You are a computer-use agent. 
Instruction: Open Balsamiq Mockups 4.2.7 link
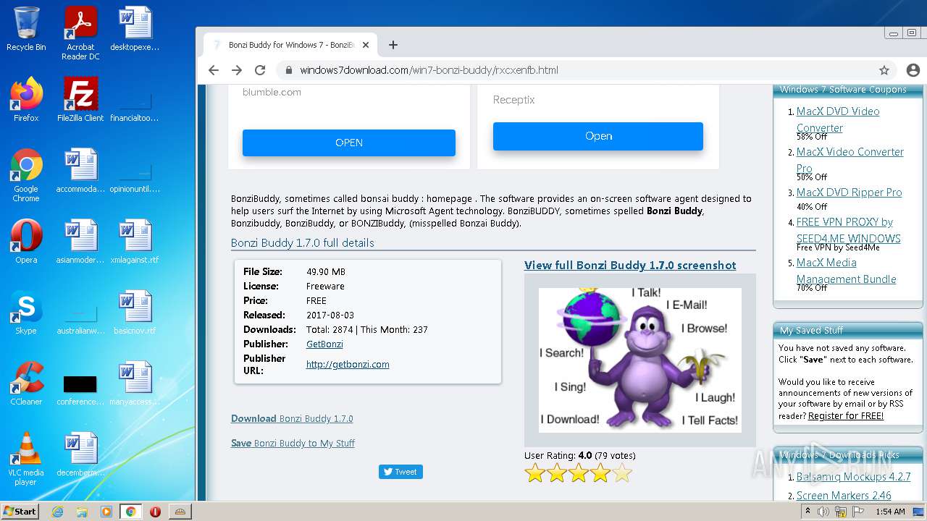tap(853, 477)
